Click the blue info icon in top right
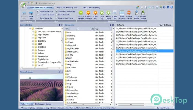This screenshot has height=110, width=193. (x=168, y=7)
